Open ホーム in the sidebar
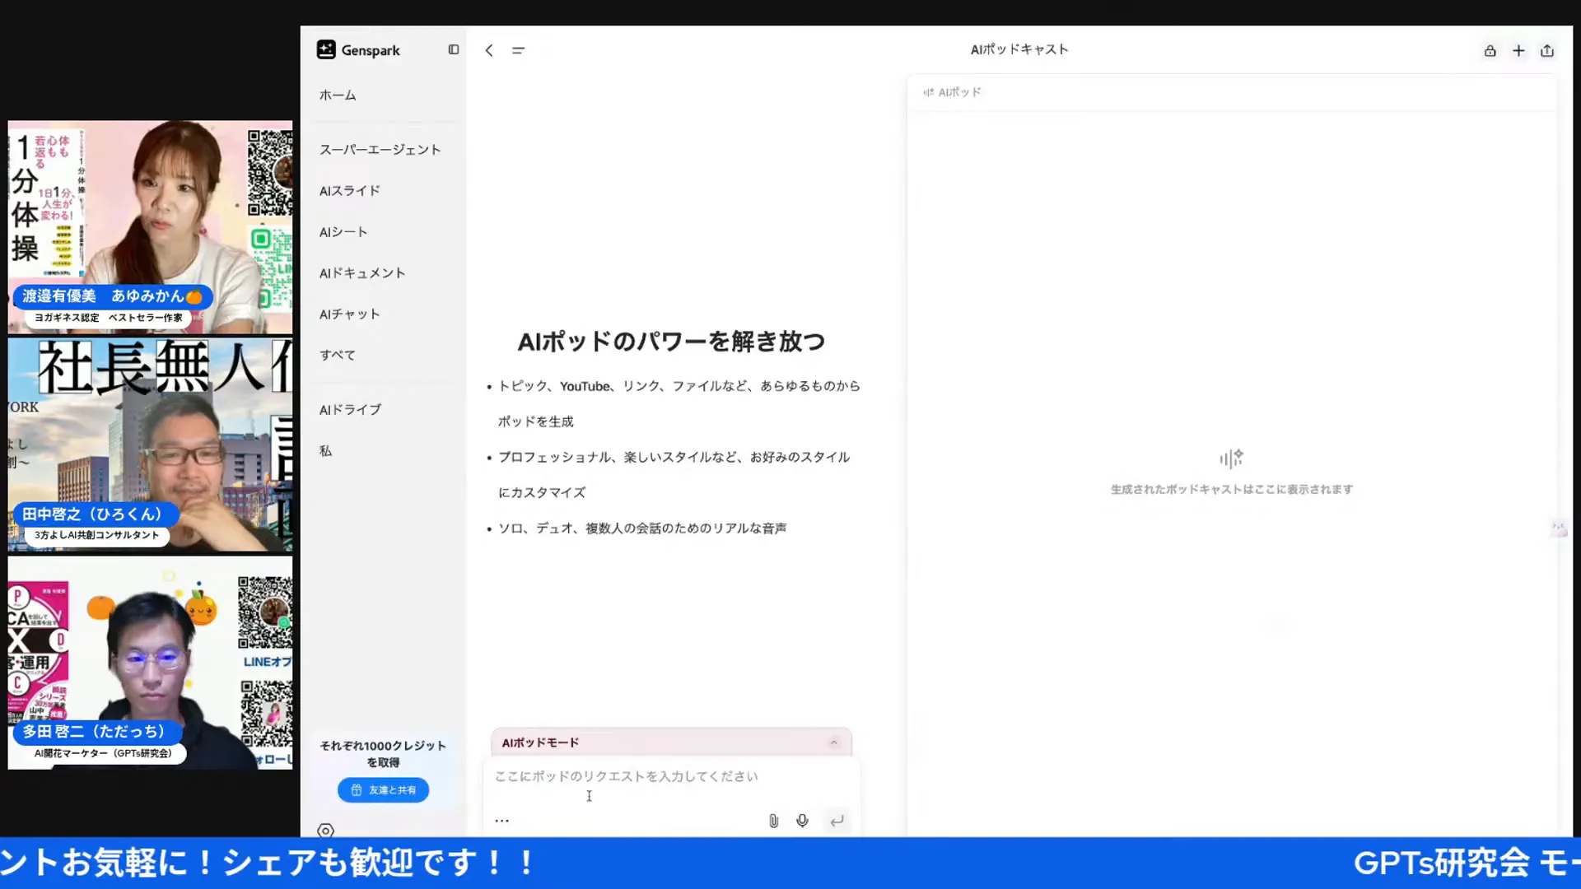1581x889 pixels. pos(338,95)
